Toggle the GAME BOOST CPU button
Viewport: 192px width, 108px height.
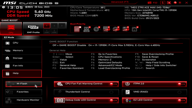pos(11,29)
